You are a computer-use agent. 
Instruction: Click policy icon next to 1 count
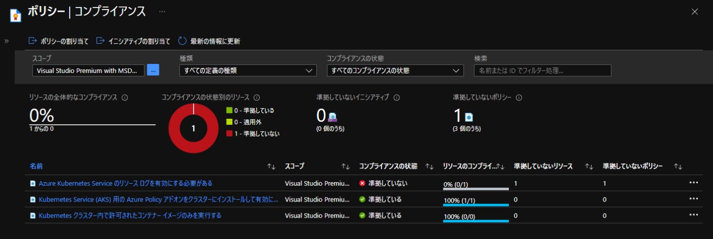point(469,117)
